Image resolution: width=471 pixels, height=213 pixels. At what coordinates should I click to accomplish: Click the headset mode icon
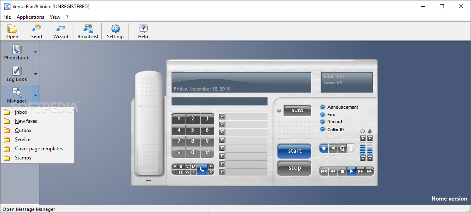[x=342, y=148]
